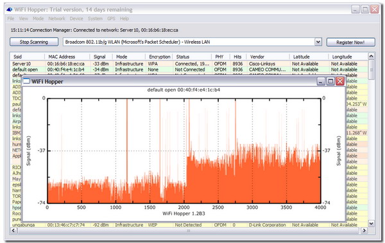Click the Register Now! button
385x243 pixels.
coord(350,42)
